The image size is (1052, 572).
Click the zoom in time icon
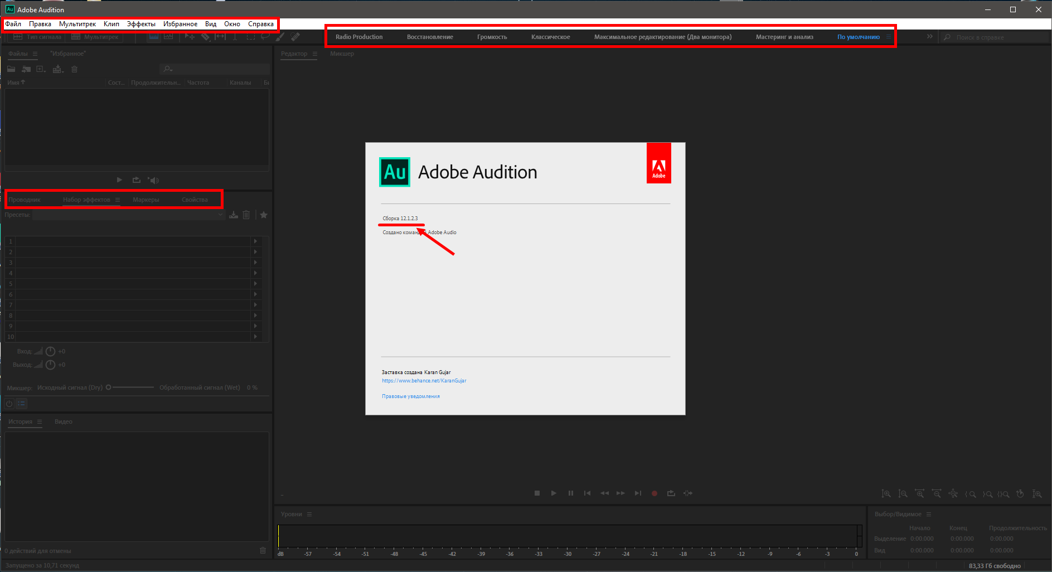coord(920,494)
